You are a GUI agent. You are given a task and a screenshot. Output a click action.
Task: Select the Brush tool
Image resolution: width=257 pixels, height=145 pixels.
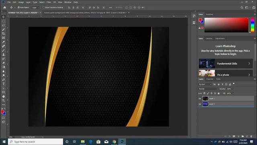coord(4,50)
